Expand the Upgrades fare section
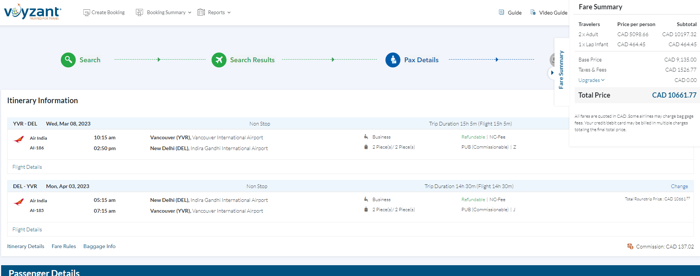 (x=591, y=80)
